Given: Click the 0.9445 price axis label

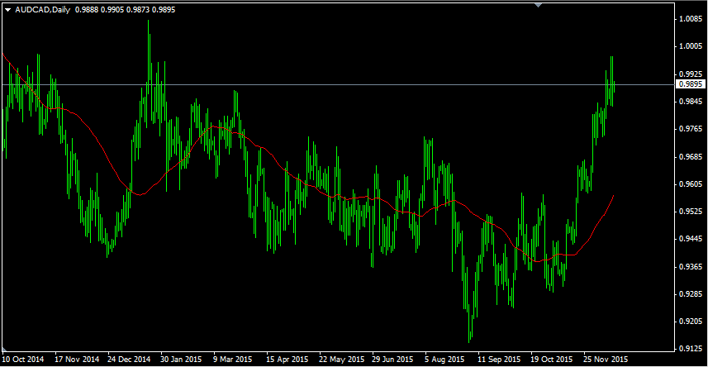Looking at the screenshot, I should click(x=689, y=239).
